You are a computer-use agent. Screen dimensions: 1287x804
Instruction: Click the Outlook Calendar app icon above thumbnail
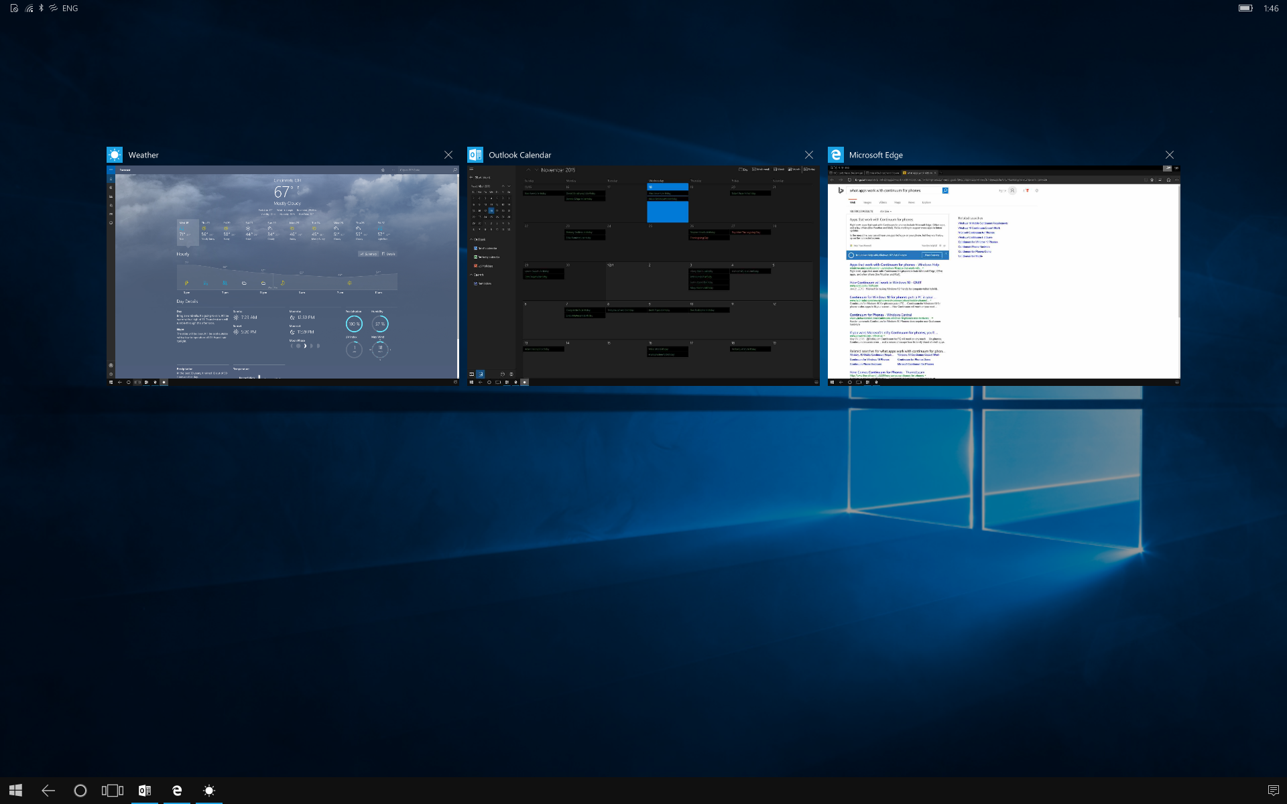click(475, 155)
